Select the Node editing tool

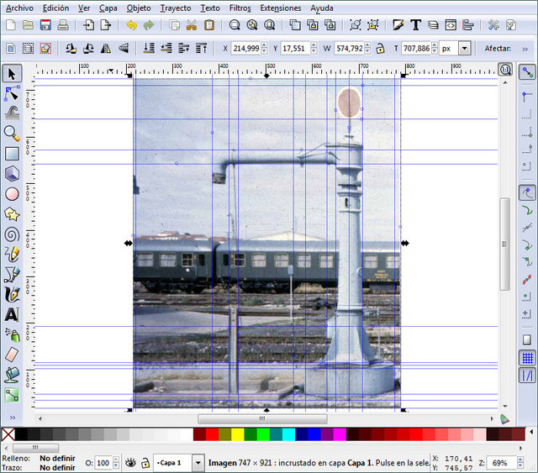[x=12, y=92]
